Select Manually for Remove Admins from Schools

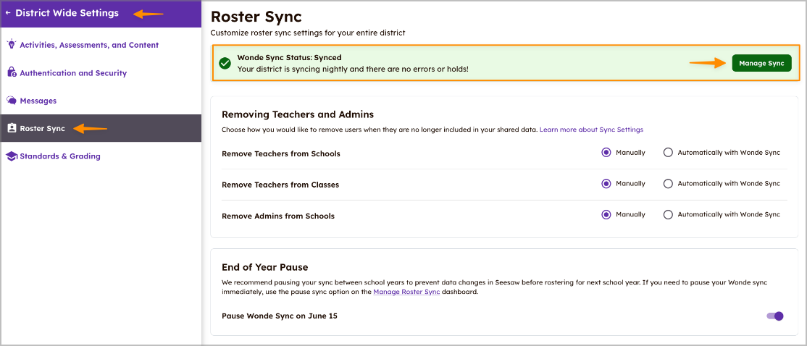606,215
